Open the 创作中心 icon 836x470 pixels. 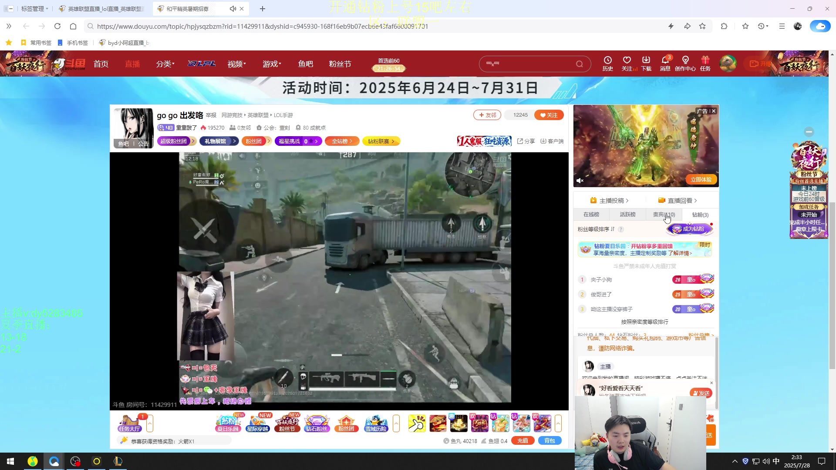[x=685, y=64]
